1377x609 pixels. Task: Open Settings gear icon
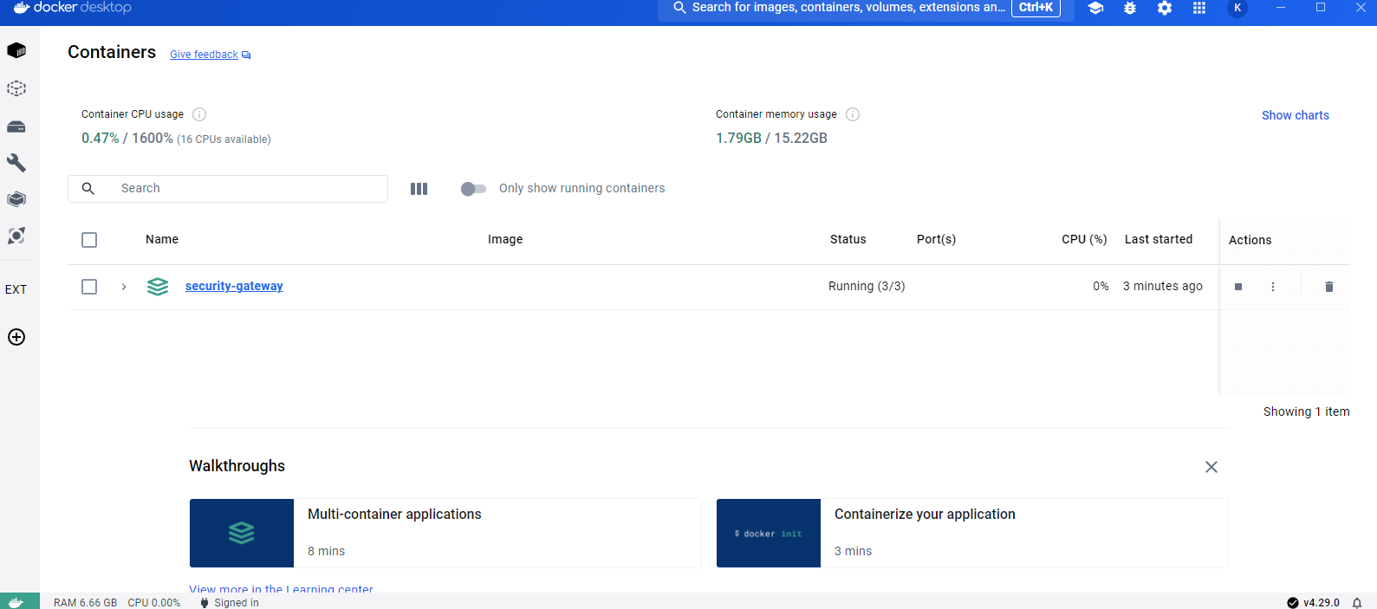(x=1165, y=8)
